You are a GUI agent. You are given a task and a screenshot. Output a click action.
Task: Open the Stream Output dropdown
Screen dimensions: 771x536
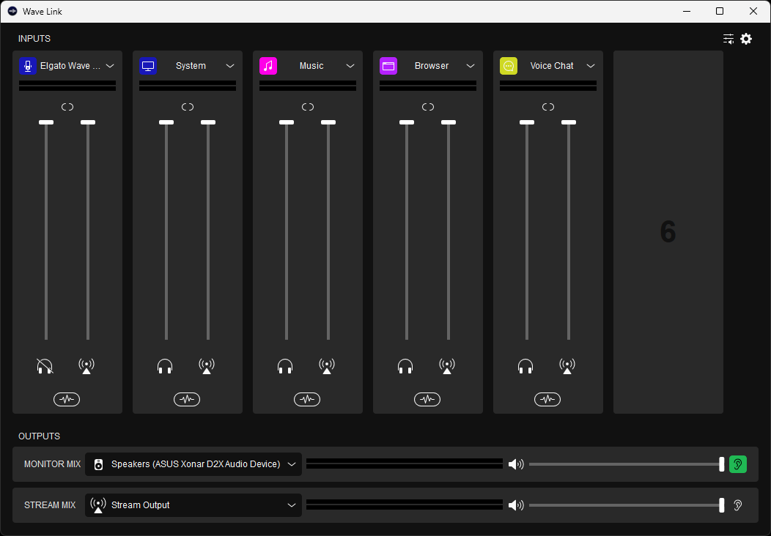292,505
